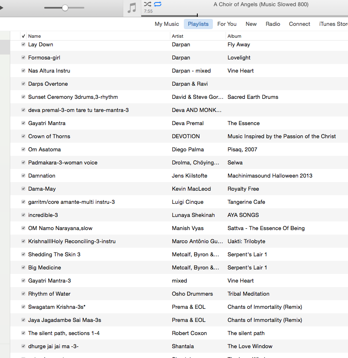Image resolution: width=348 pixels, height=358 pixels.
Task: Click The Essence album cell
Action: point(244,123)
